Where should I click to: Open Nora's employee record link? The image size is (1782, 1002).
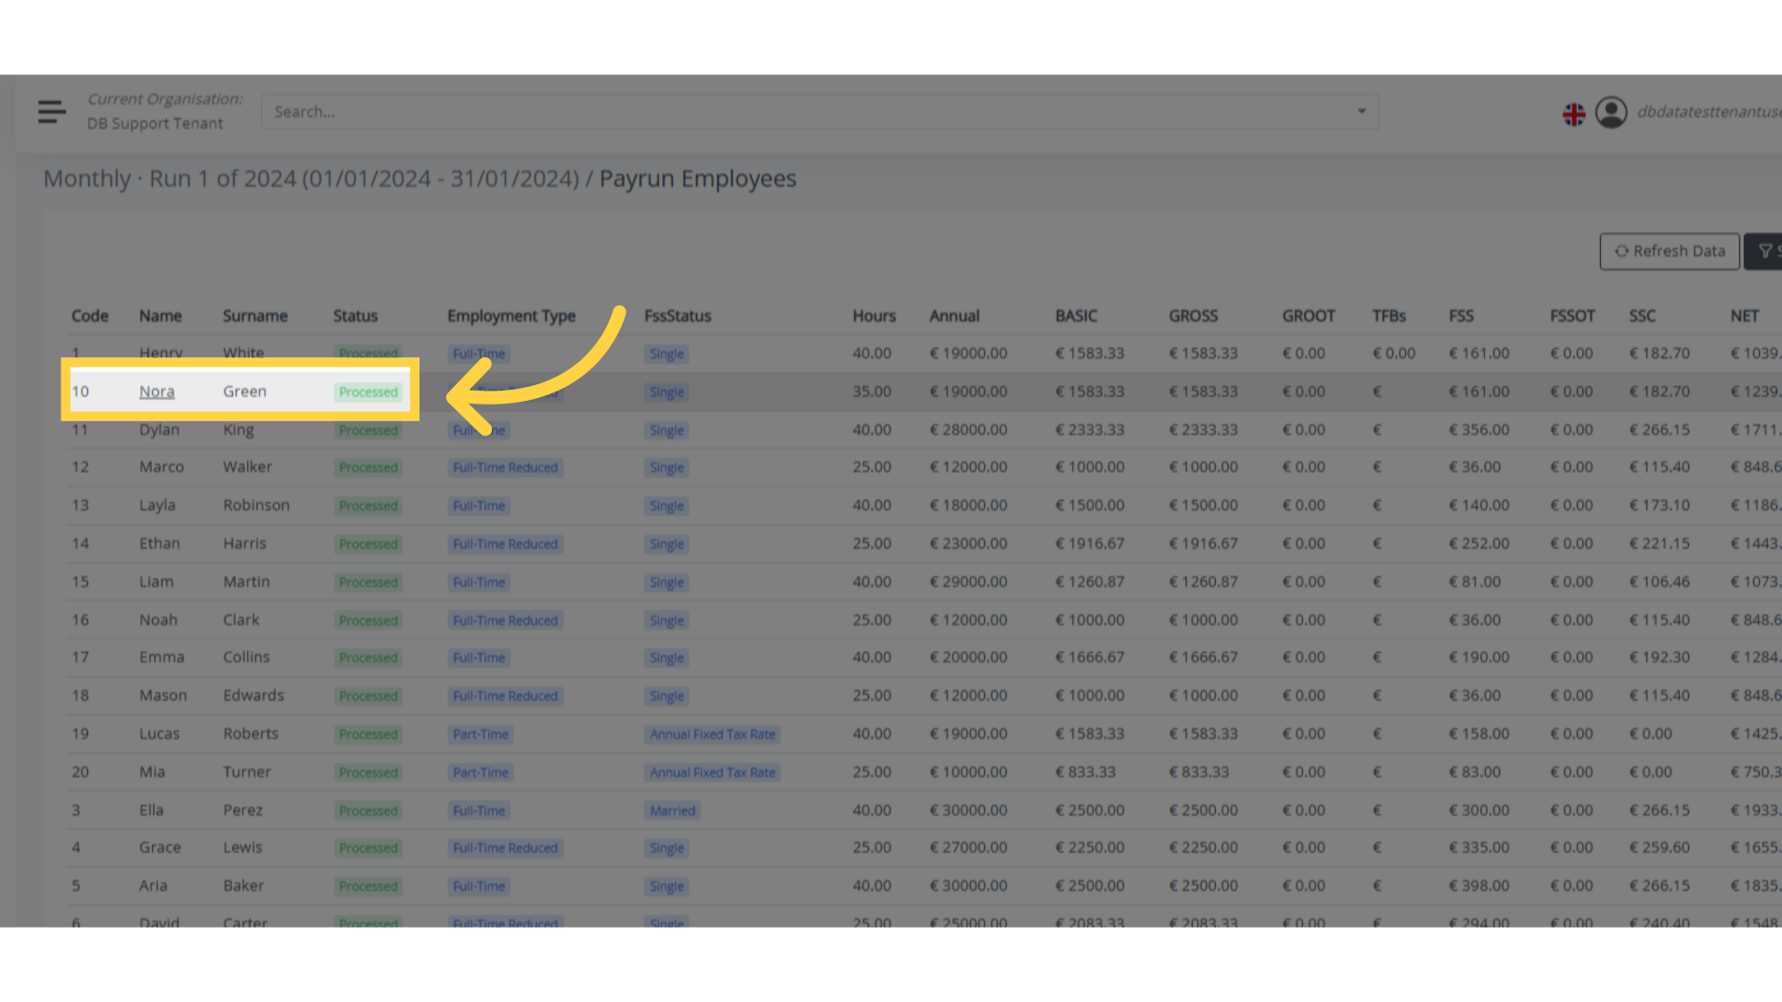[156, 391]
